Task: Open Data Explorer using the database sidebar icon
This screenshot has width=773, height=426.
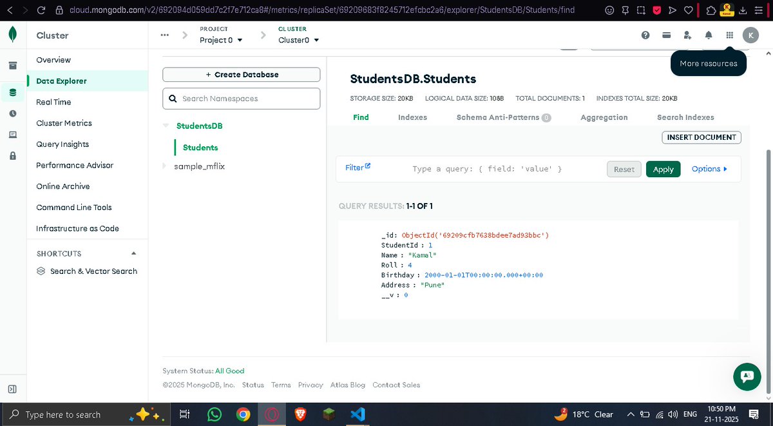Action: [12, 92]
